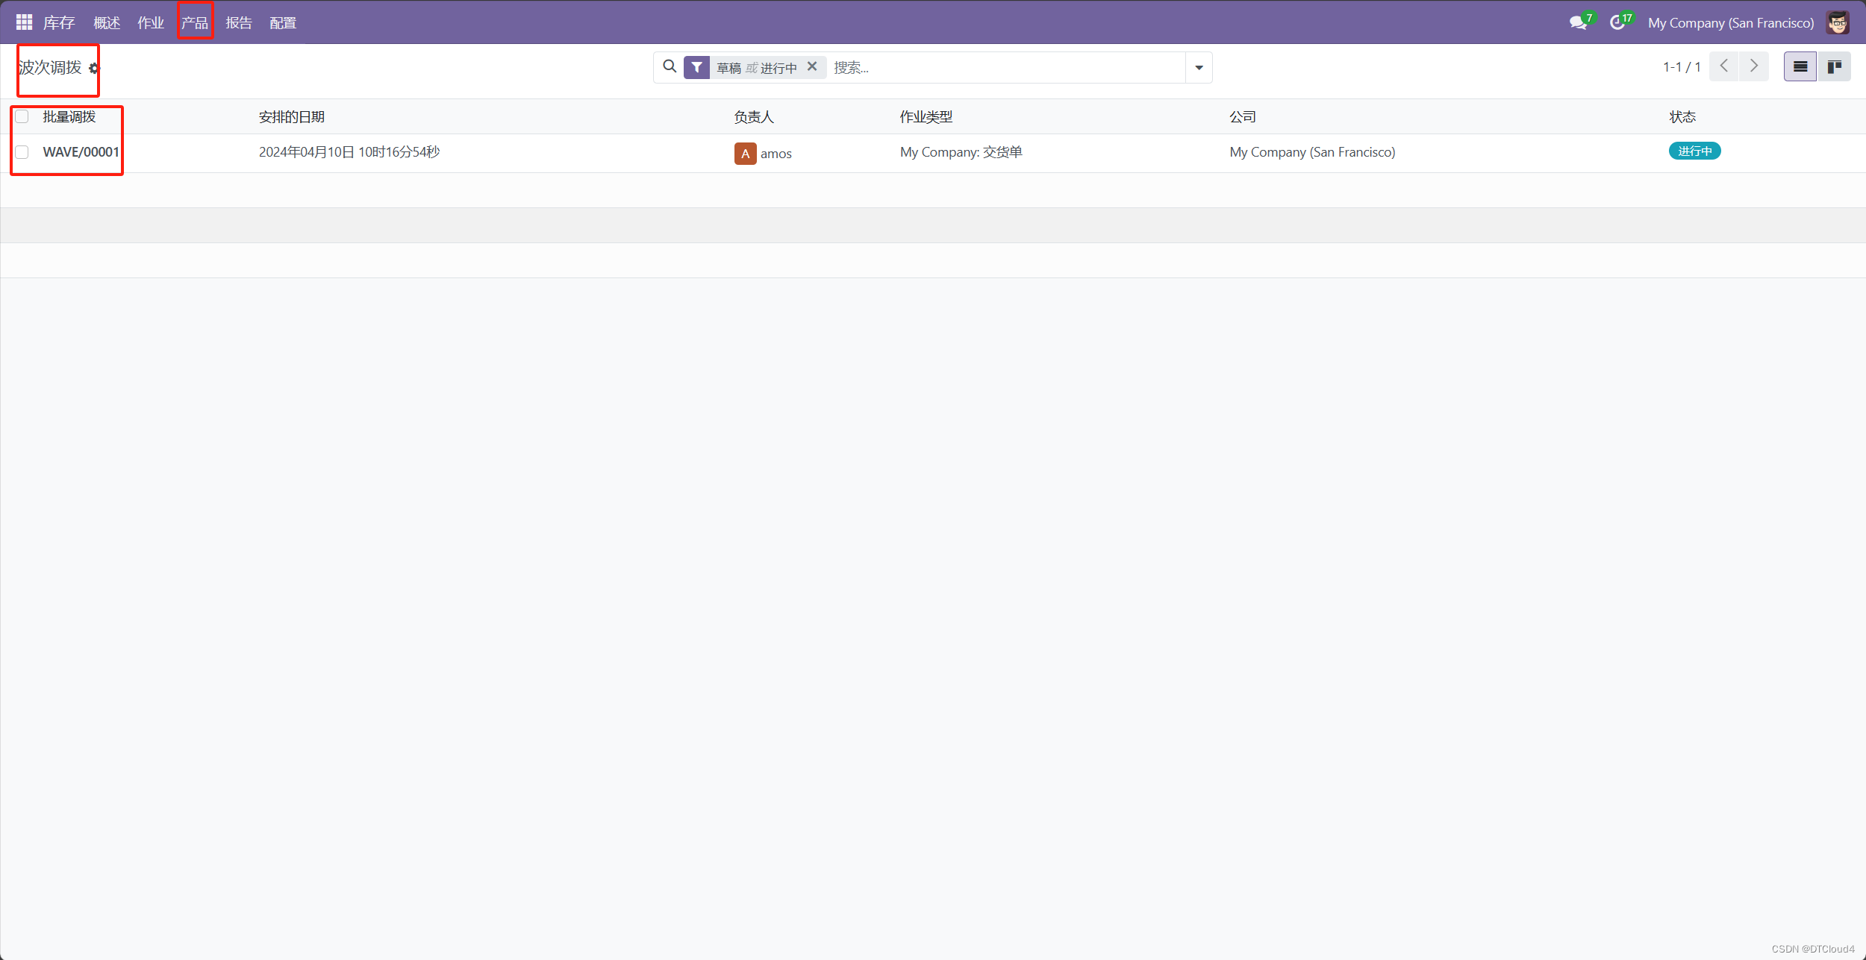Screen dimensions: 1866x960
Task: Open the 配置 menu
Action: pos(283,22)
